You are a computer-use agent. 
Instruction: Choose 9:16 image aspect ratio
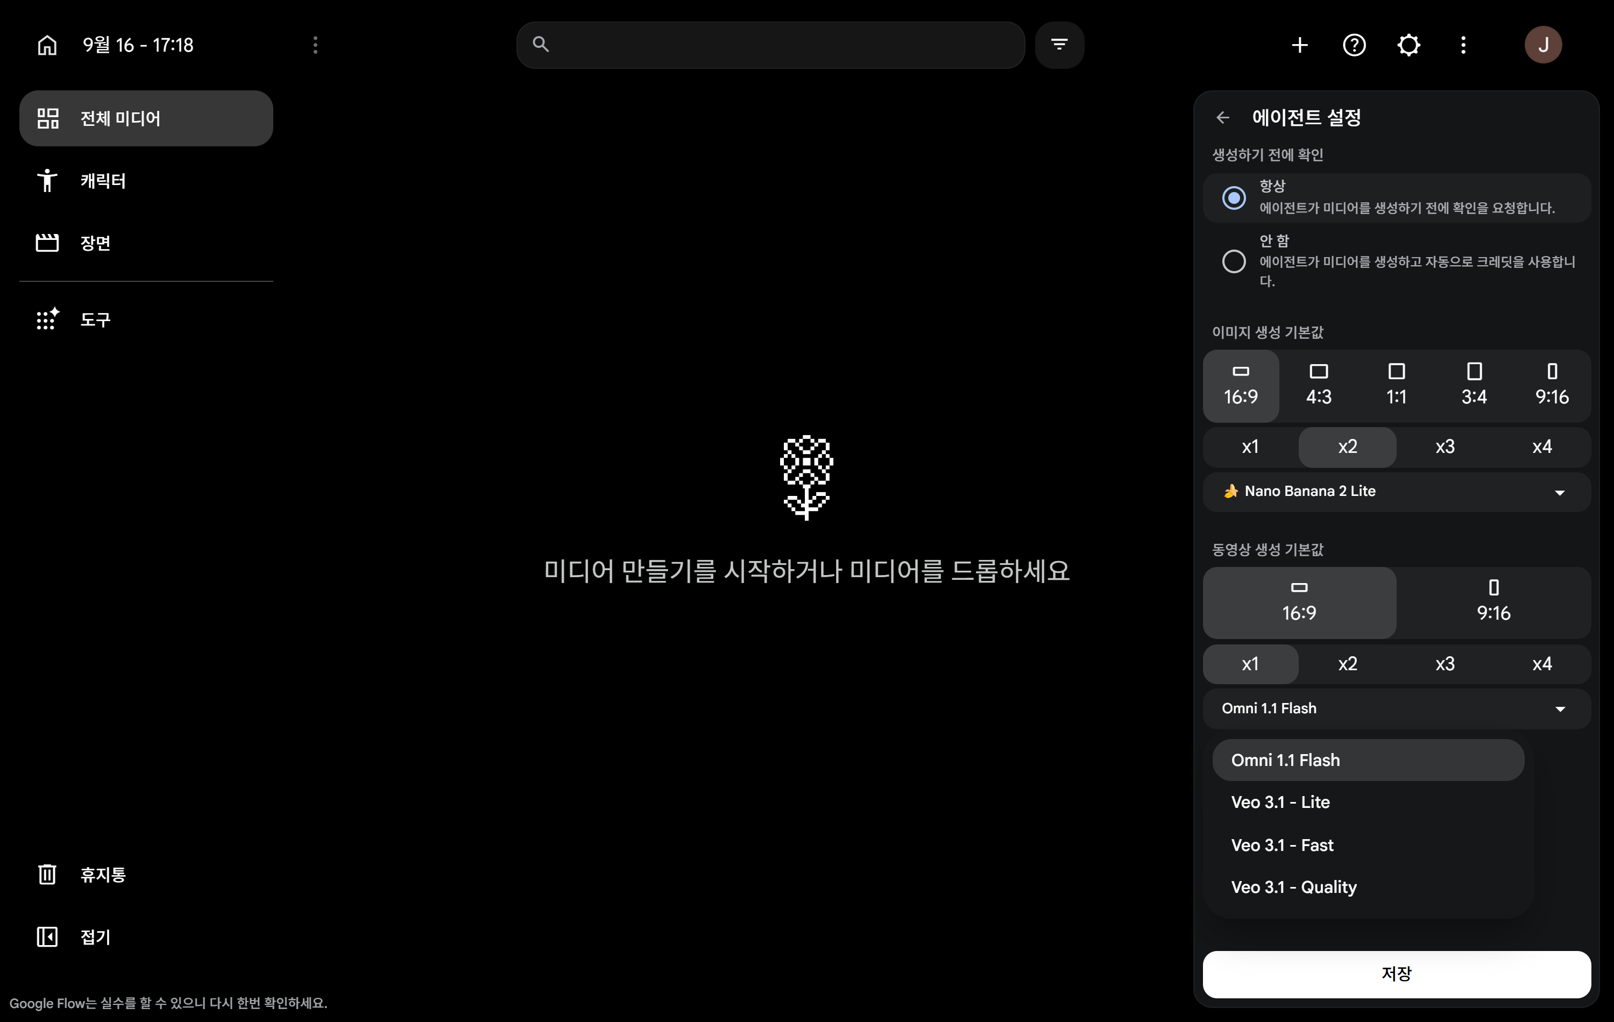pyautogui.click(x=1552, y=386)
